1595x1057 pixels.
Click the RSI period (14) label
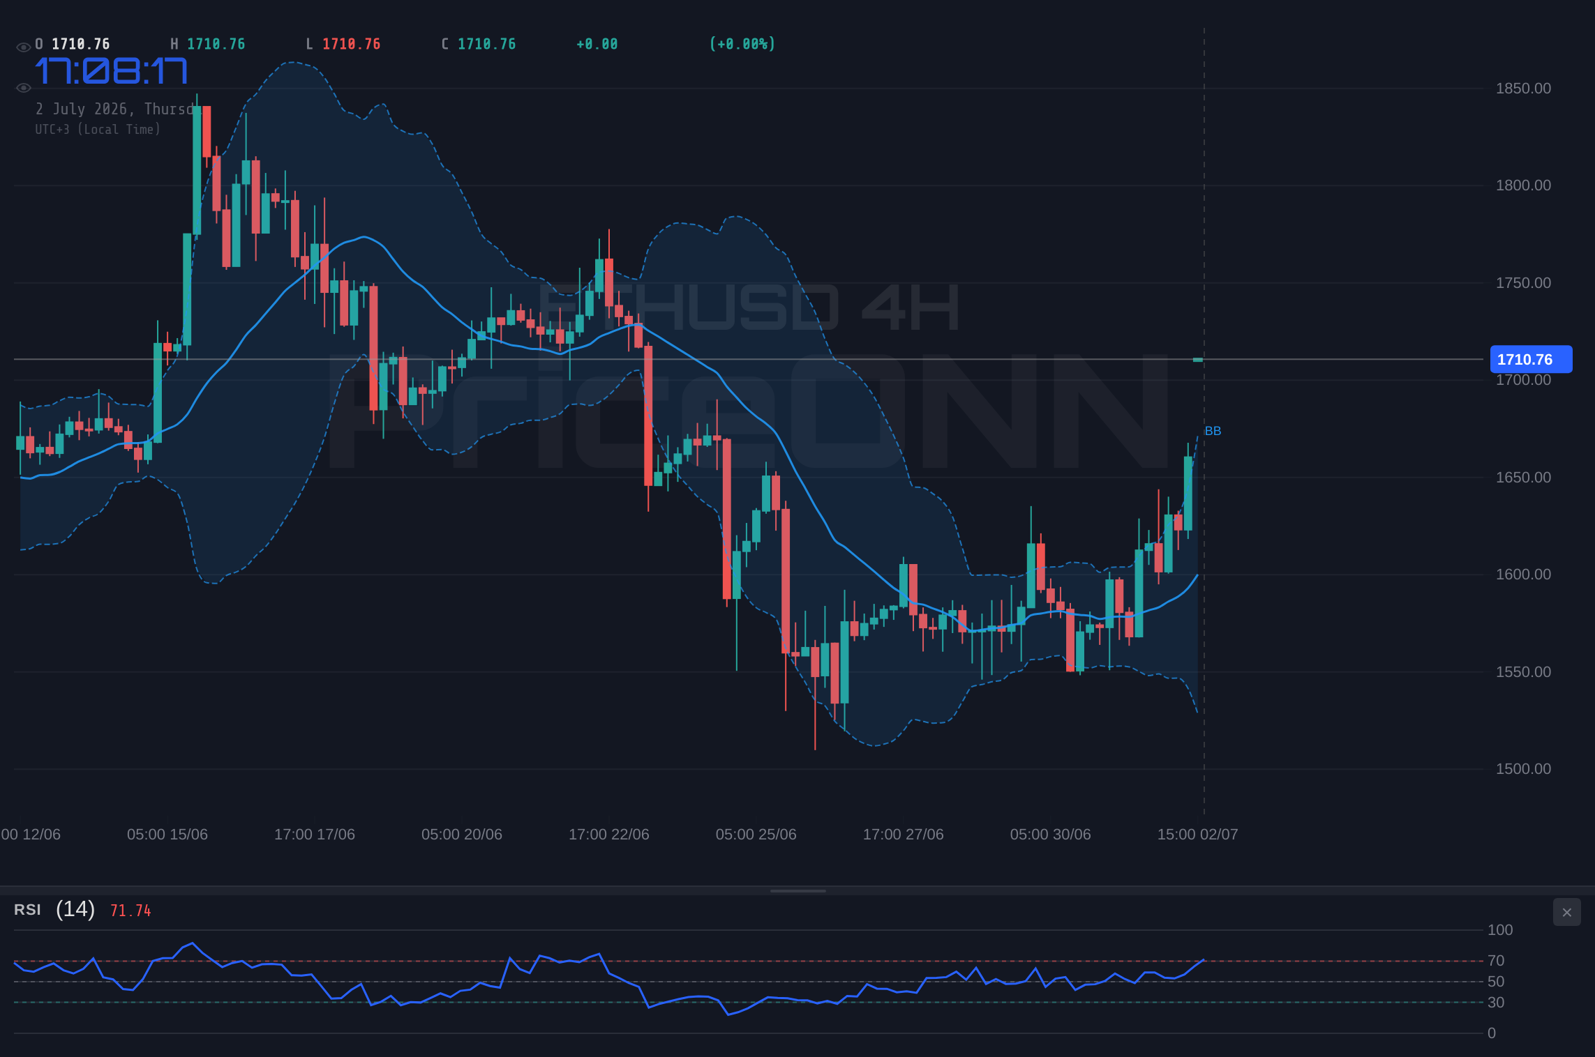[x=75, y=909]
